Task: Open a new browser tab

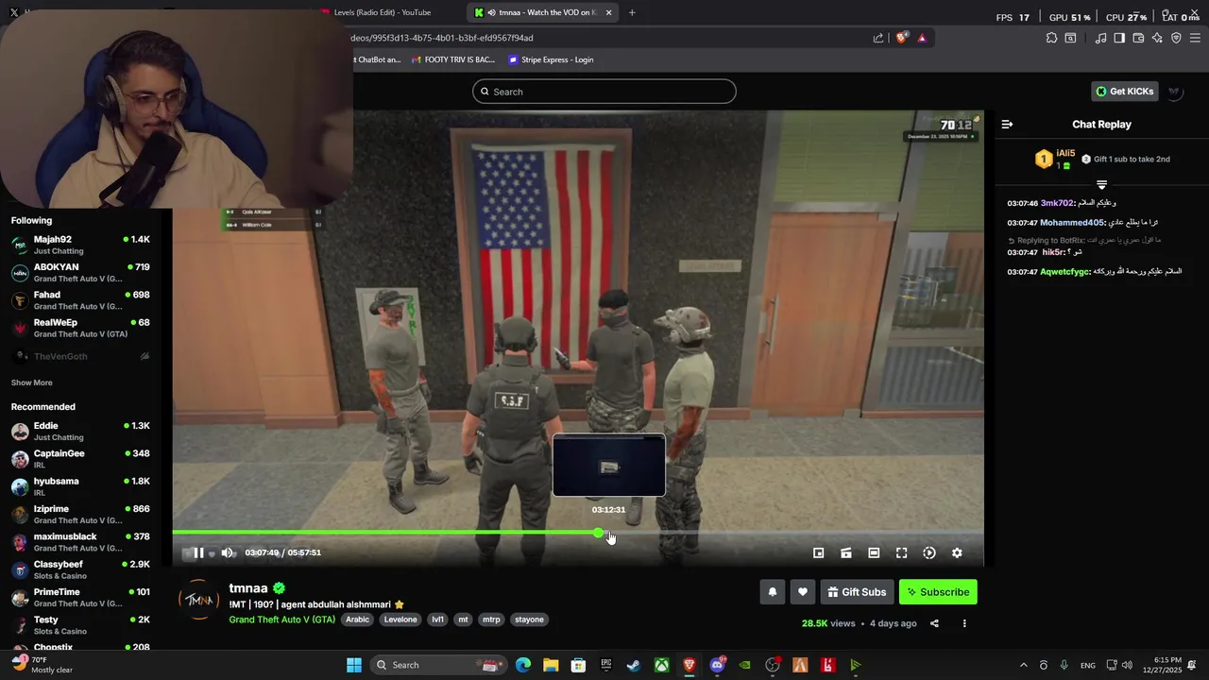Action: point(632,12)
